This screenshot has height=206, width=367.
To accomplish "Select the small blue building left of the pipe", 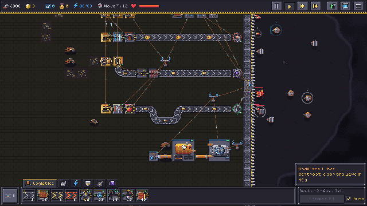I will [x=154, y=156].
